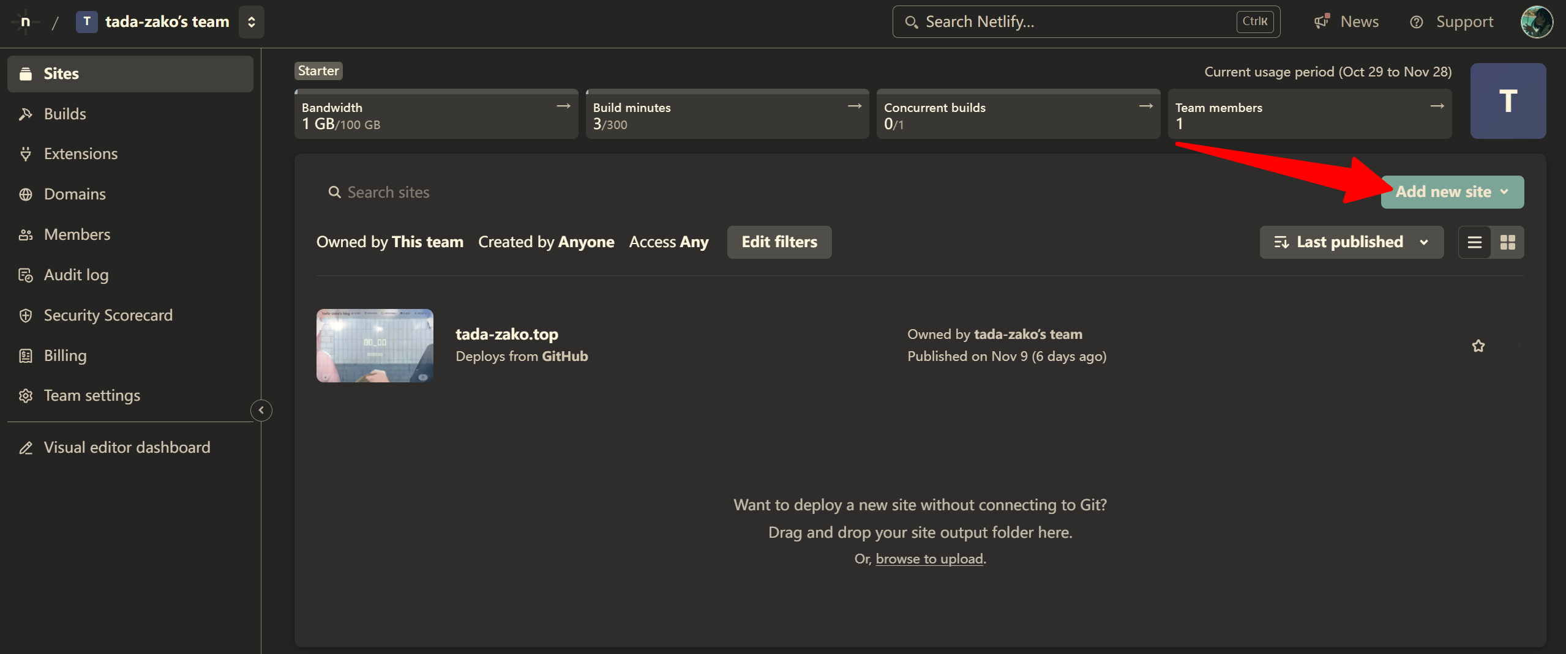Switch to grid view layout
Screen dimensions: 1566x654
pos(1507,242)
